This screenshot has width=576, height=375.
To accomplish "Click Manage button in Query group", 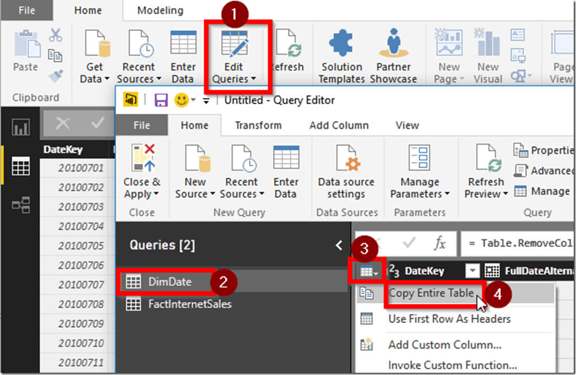I will 542,191.
